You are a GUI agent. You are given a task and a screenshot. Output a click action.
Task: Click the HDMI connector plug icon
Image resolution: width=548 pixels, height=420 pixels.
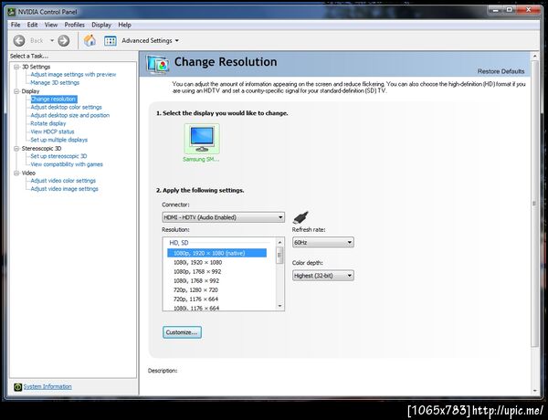tap(300, 217)
